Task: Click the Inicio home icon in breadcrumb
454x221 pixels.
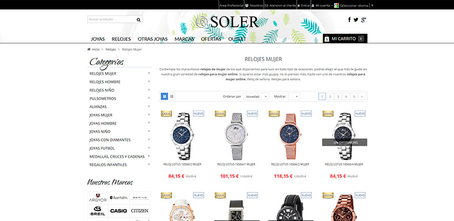Action: coord(89,49)
